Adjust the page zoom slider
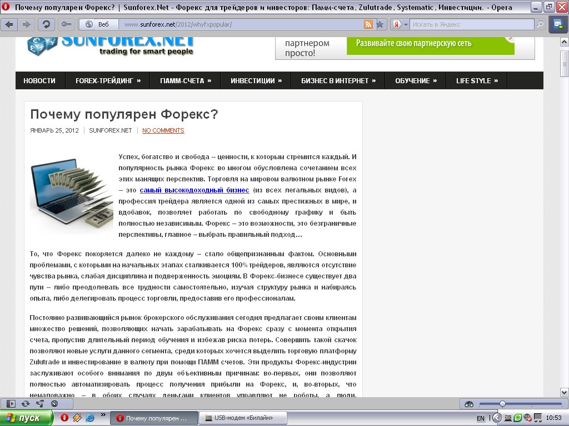Screen dimensions: 569x426 [x=502, y=403]
